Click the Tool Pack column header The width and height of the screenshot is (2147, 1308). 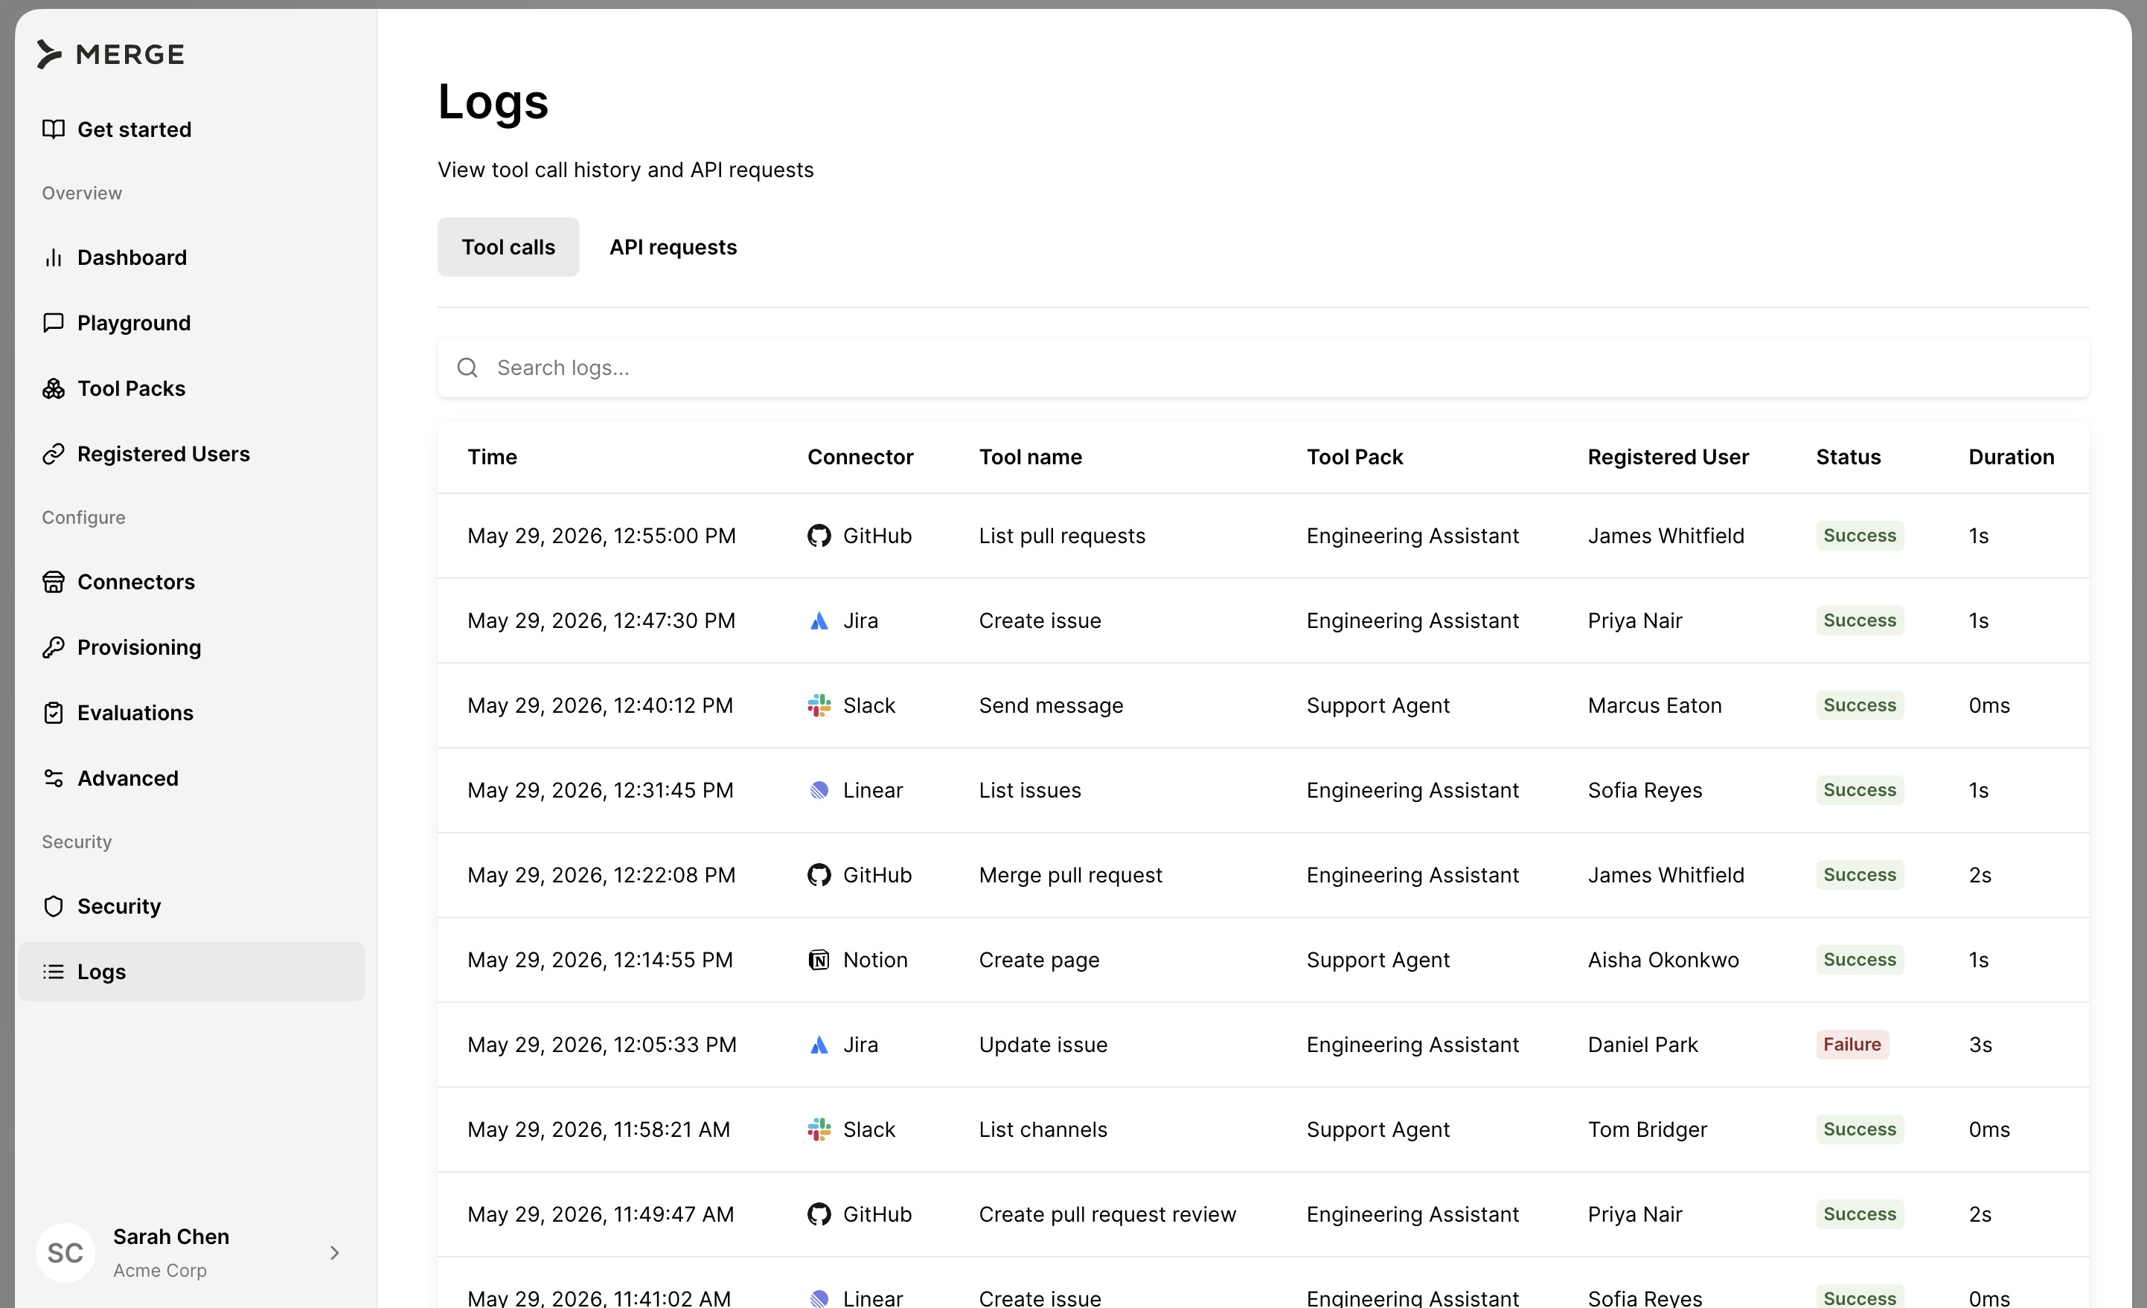[x=1354, y=457]
